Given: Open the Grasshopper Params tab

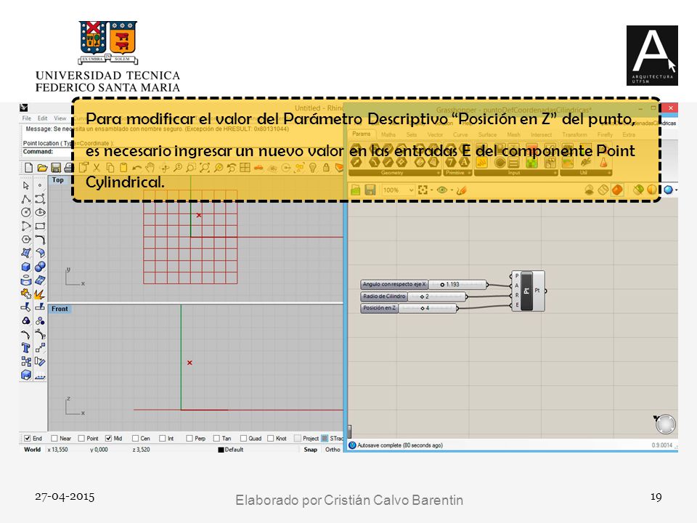Looking at the screenshot, I should [362, 134].
